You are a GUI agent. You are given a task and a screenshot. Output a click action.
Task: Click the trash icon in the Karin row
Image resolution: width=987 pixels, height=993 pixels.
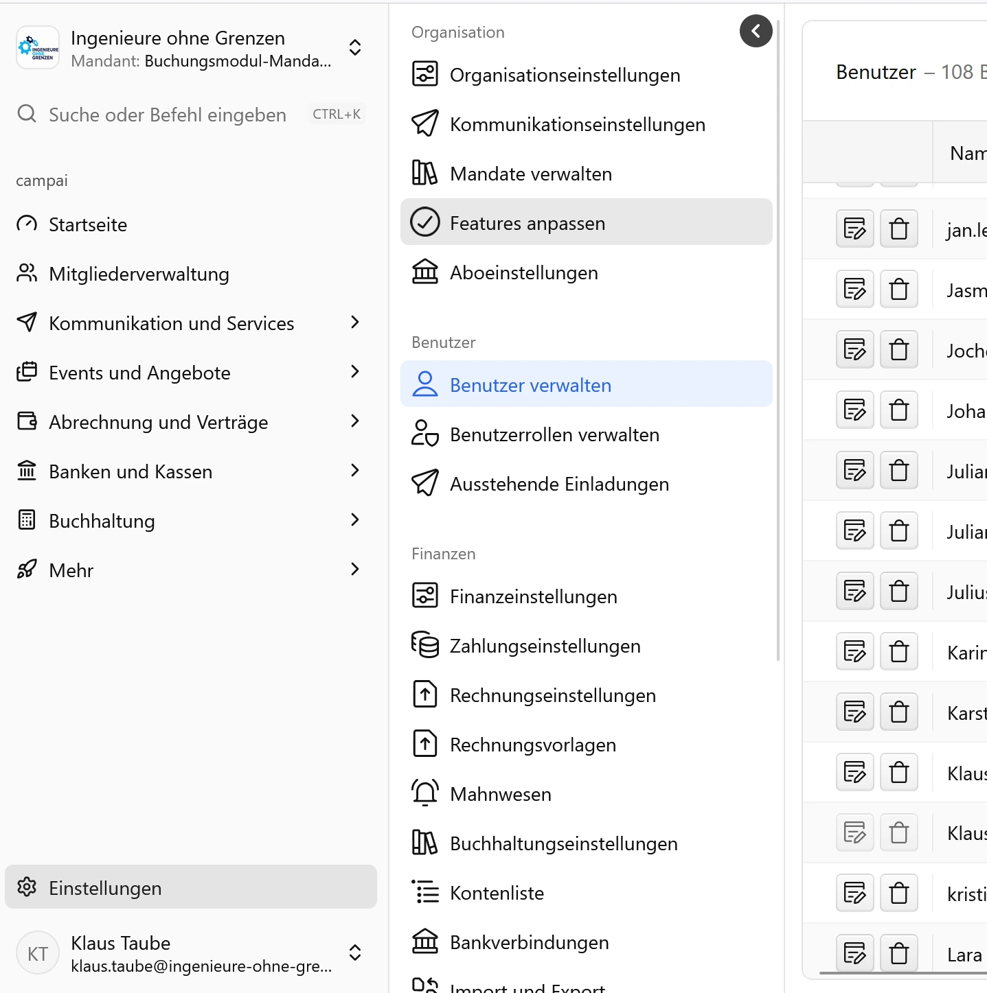point(898,651)
